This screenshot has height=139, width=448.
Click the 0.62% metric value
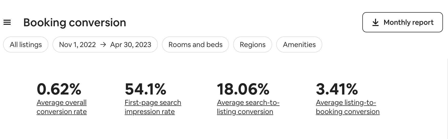tap(59, 89)
